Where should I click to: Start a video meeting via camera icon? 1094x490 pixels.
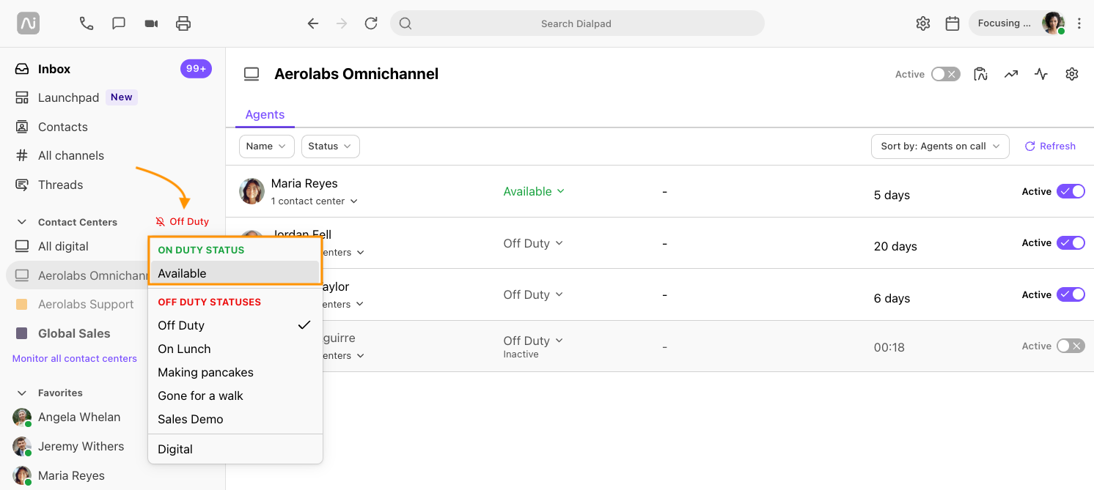click(151, 23)
